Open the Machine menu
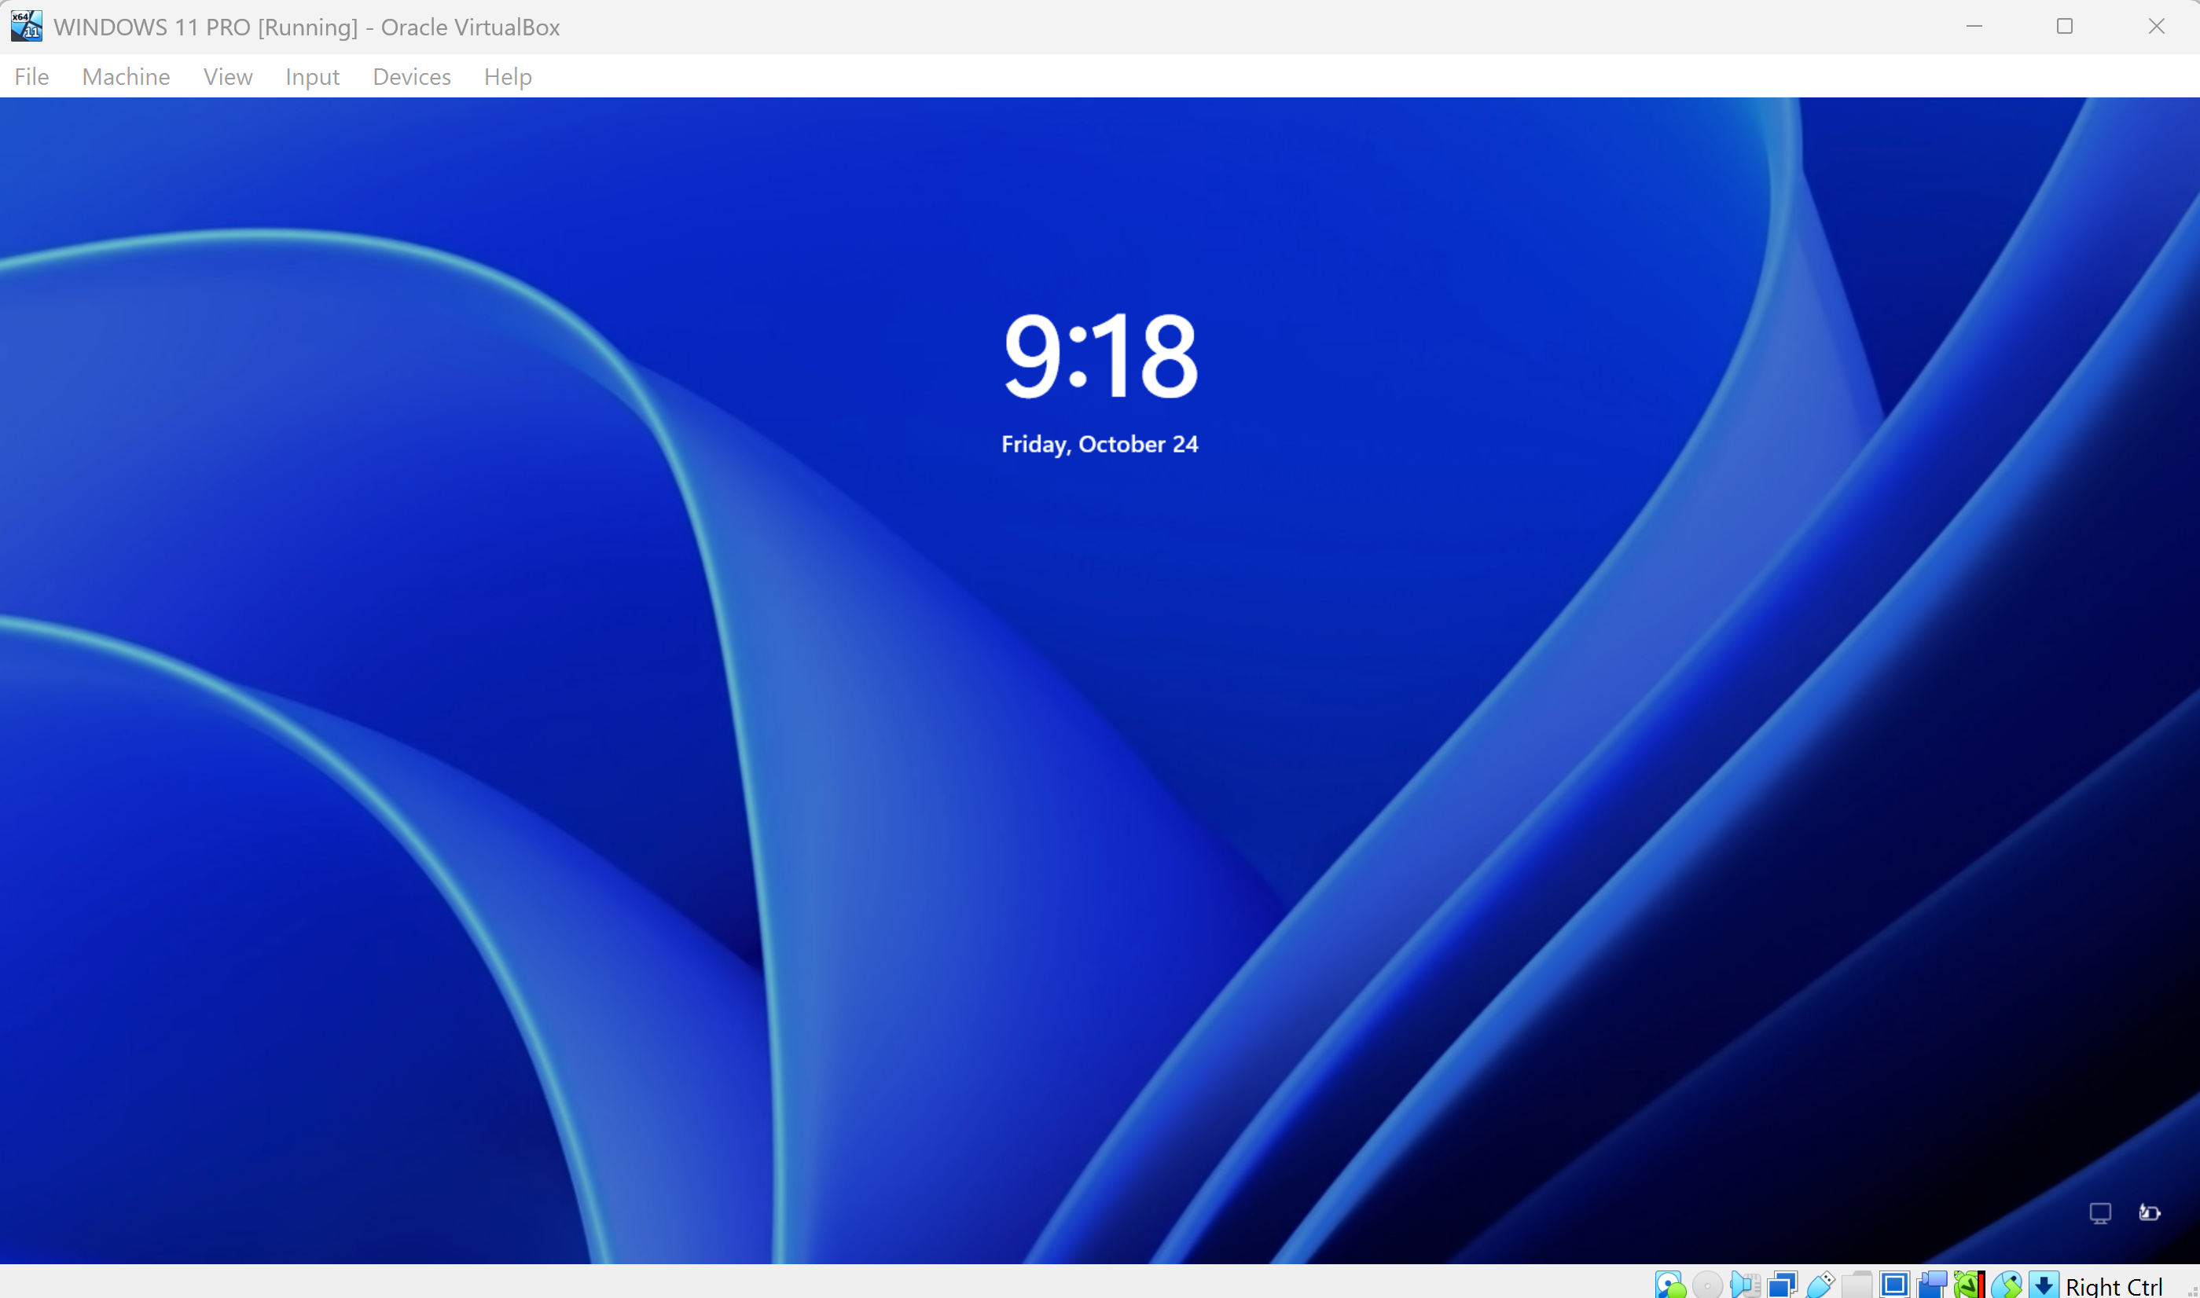The image size is (2200, 1298). (x=126, y=77)
